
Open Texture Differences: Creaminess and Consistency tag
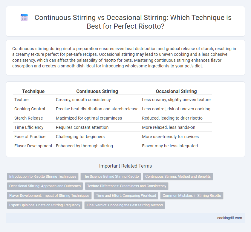click(x=127, y=186)
